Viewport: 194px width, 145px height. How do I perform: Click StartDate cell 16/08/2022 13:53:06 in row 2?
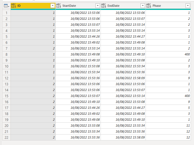[78, 19]
